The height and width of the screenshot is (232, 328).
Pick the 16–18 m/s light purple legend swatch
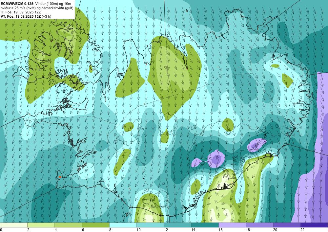coord(232,225)
